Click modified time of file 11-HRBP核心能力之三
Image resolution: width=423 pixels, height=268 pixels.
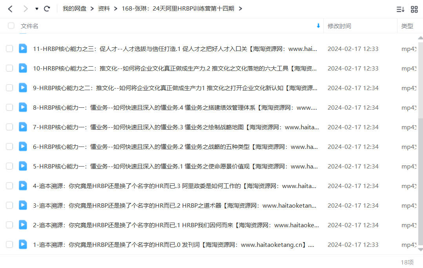(353, 49)
